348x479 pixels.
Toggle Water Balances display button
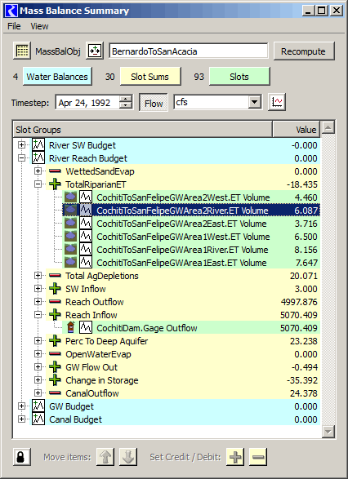point(57,77)
